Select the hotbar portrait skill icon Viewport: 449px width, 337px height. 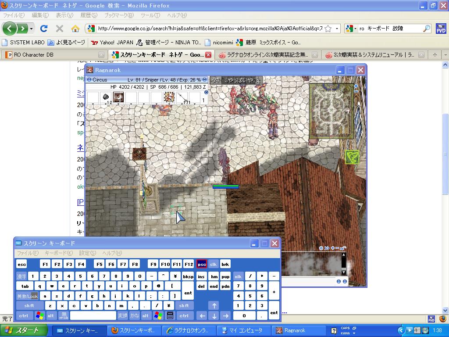pos(118,97)
